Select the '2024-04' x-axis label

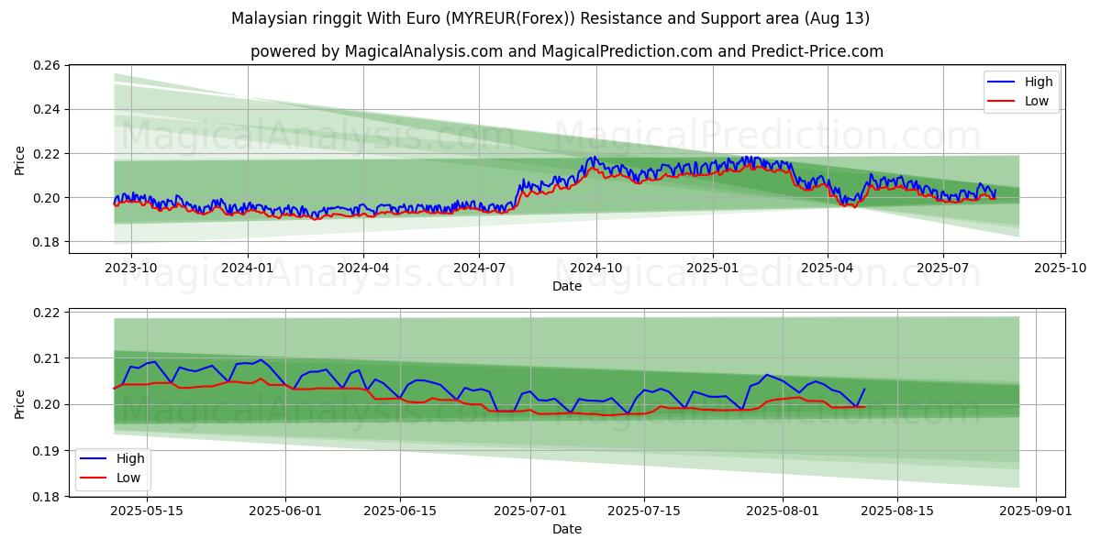point(363,268)
